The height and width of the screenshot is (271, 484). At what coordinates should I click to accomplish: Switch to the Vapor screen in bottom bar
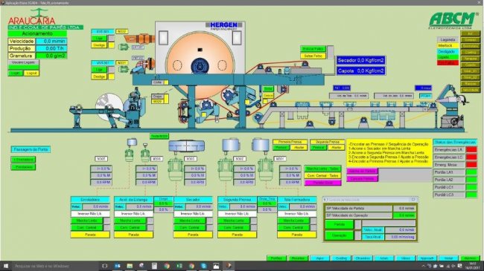(319, 258)
